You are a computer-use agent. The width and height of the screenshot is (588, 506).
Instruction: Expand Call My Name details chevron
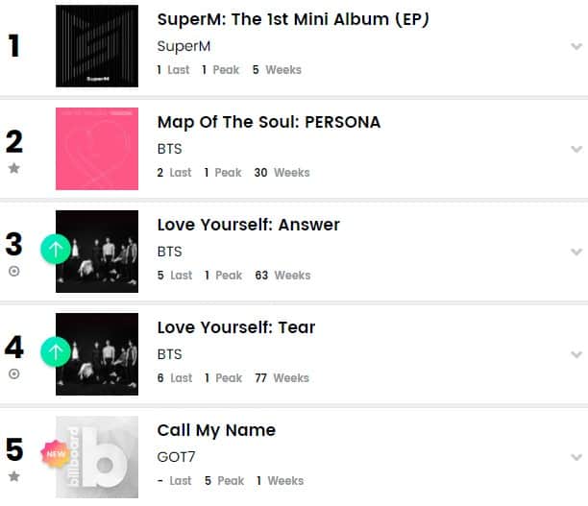click(576, 457)
